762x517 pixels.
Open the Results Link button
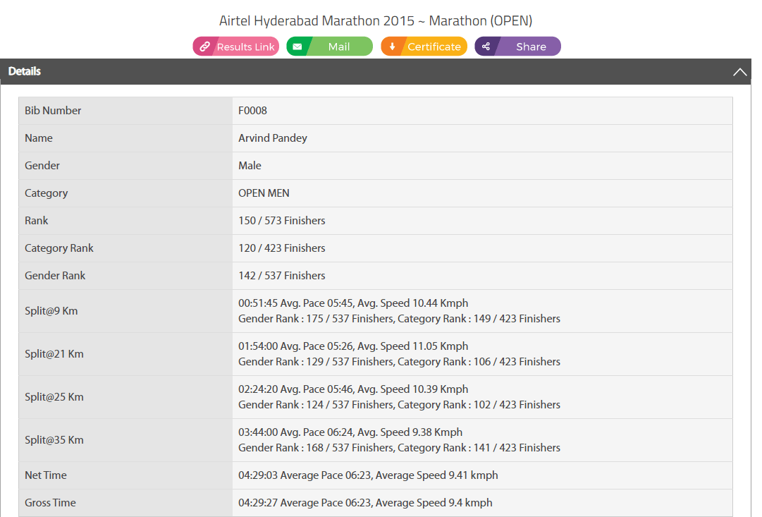236,47
